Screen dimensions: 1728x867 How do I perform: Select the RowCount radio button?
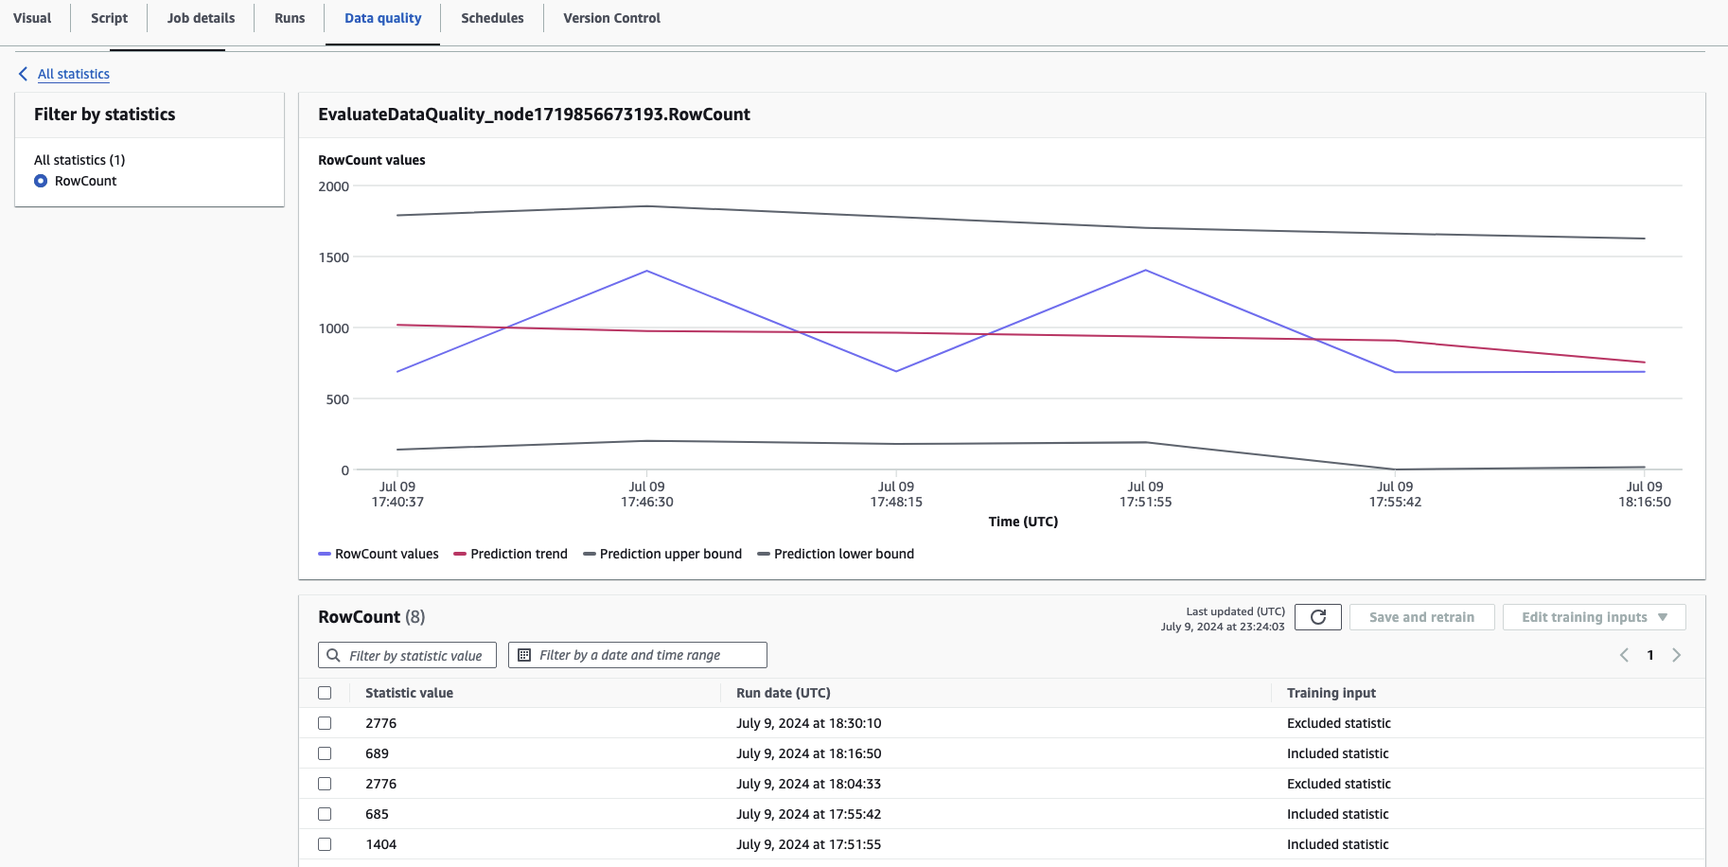(x=41, y=181)
